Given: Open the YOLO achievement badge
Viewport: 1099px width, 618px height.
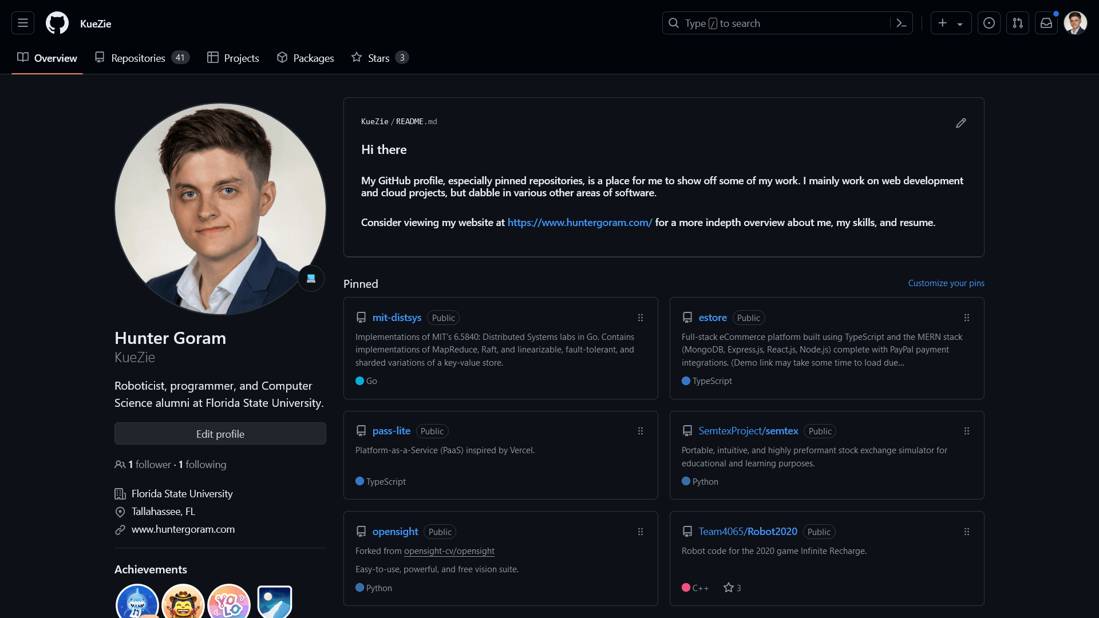Looking at the screenshot, I should point(229,601).
